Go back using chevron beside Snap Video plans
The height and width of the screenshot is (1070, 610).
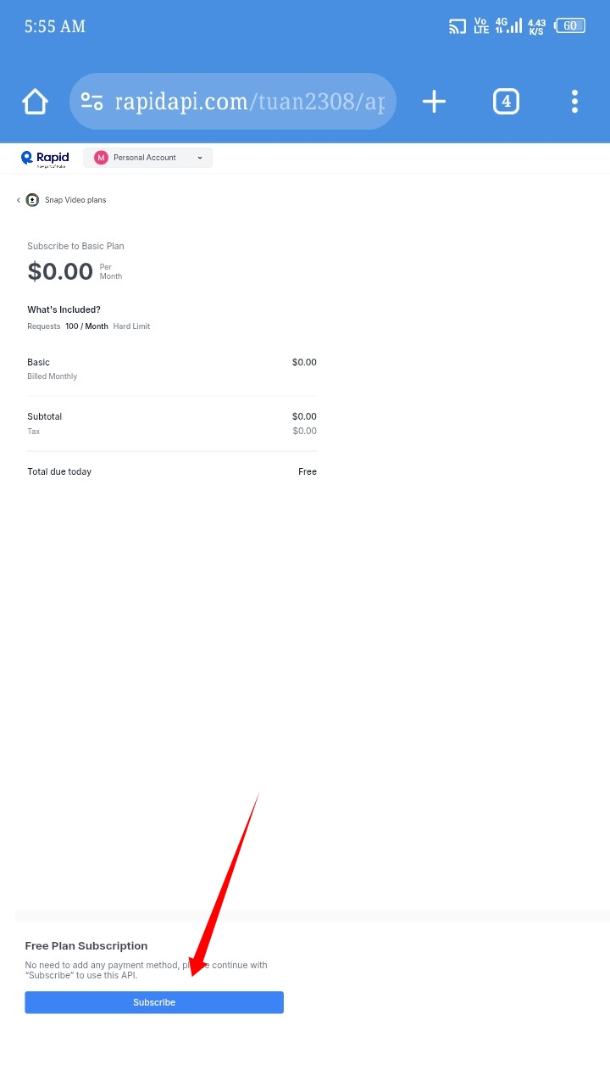click(19, 200)
